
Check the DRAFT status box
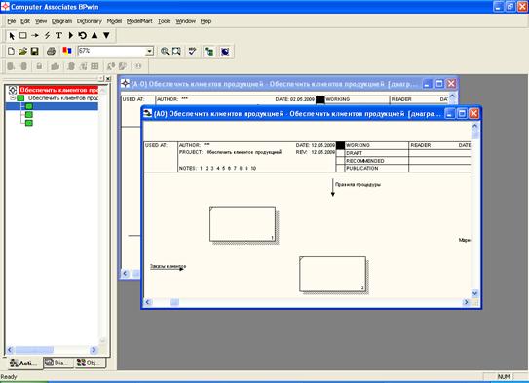pyautogui.click(x=340, y=153)
